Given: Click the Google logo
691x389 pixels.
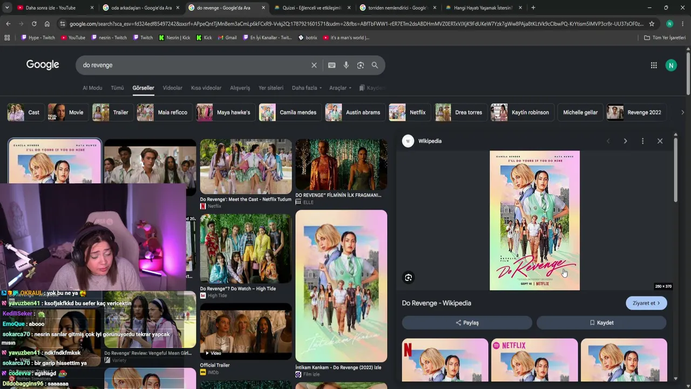Looking at the screenshot, I should [x=43, y=65].
